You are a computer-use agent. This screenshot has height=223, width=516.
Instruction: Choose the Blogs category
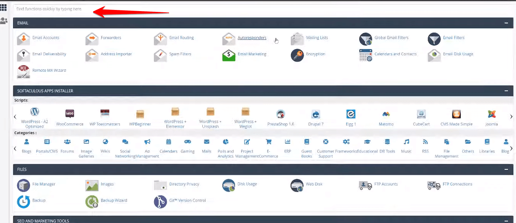click(26, 142)
